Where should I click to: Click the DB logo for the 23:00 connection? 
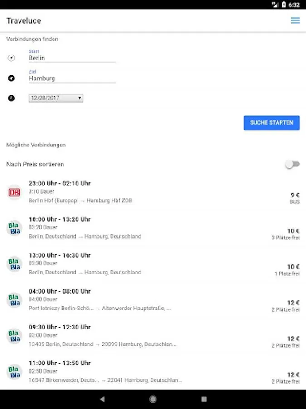tap(15, 192)
